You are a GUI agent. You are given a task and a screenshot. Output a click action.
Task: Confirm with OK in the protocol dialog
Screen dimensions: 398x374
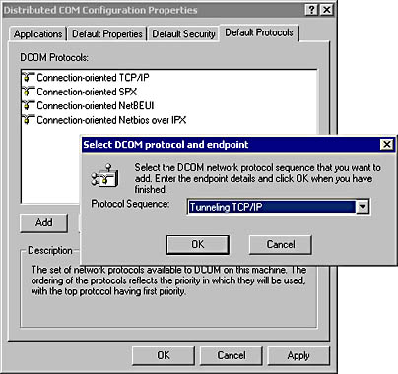point(198,245)
